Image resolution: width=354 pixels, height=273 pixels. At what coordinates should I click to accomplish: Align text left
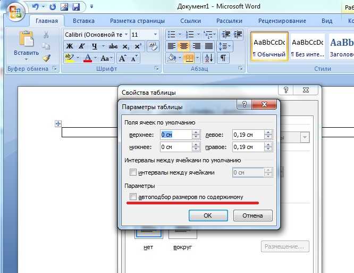[172, 46]
